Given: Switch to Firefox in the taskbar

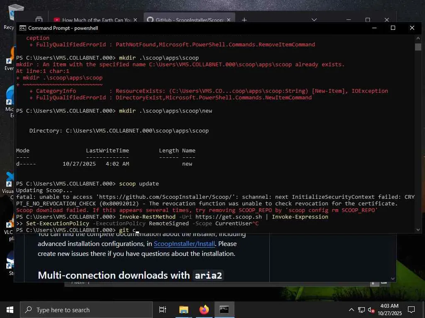Looking at the screenshot, I should [204, 310].
